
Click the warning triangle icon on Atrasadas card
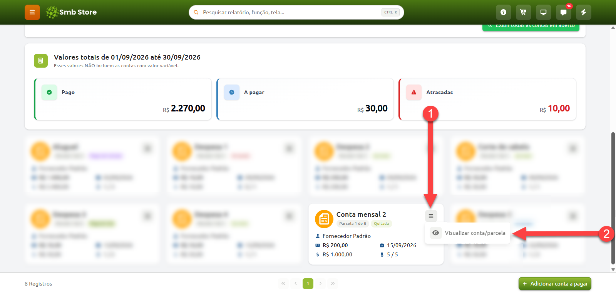[414, 92]
